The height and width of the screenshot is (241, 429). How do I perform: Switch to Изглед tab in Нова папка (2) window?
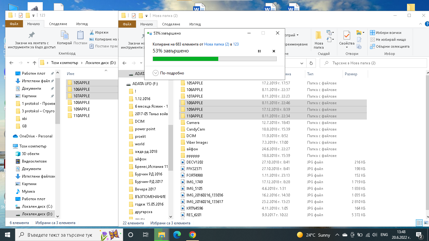click(195, 24)
